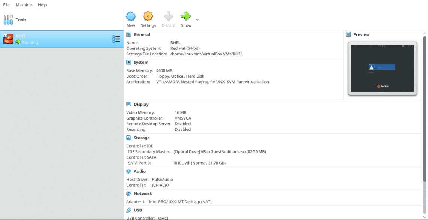428x220 pixels.
Task: Click the Remote Desktop Server Disabled value
Action: (x=182, y=124)
